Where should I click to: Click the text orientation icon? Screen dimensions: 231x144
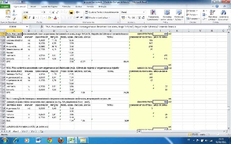tap(78, 13)
